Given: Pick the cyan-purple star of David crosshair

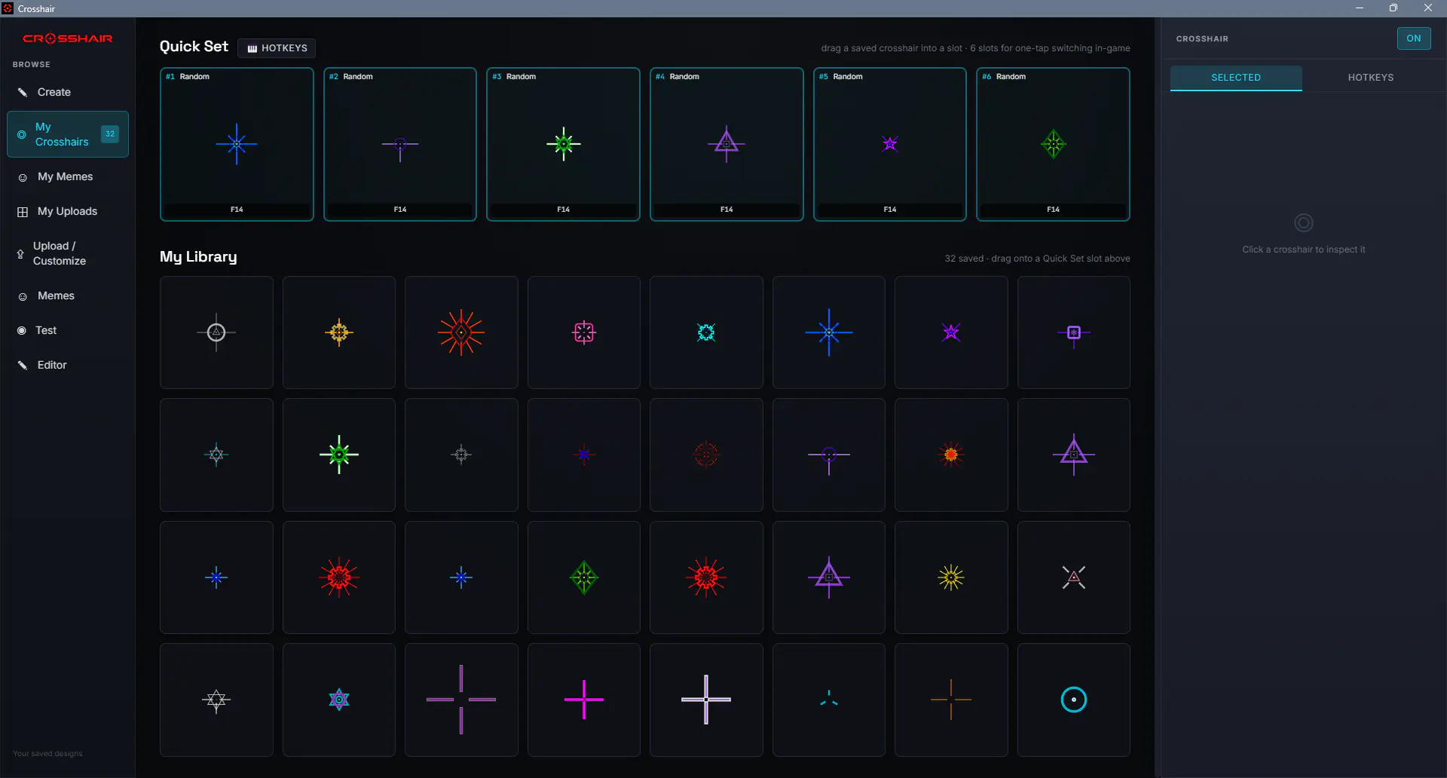Looking at the screenshot, I should tap(339, 700).
